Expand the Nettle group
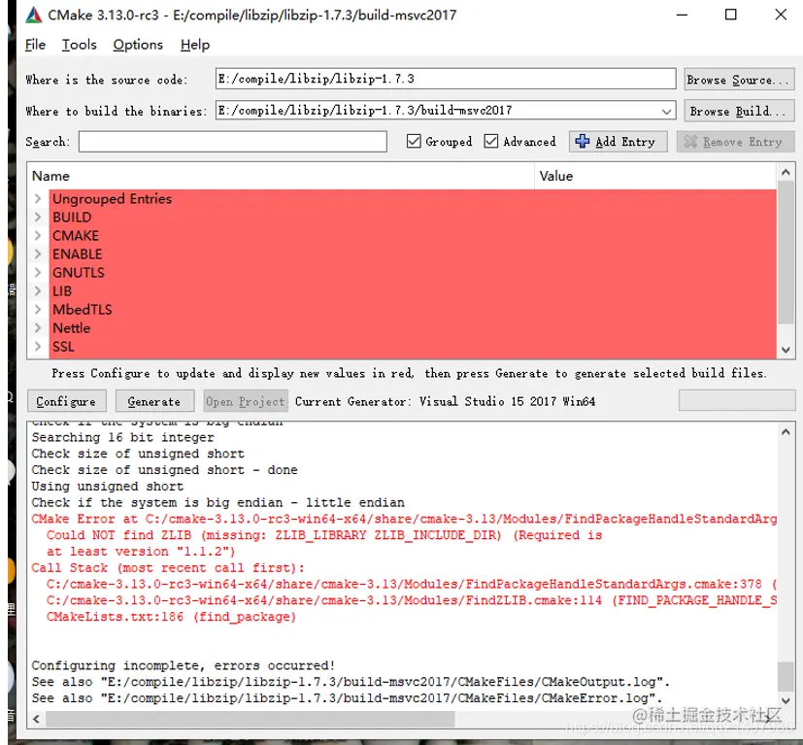Image resolution: width=803 pixels, height=745 pixels. [x=38, y=328]
